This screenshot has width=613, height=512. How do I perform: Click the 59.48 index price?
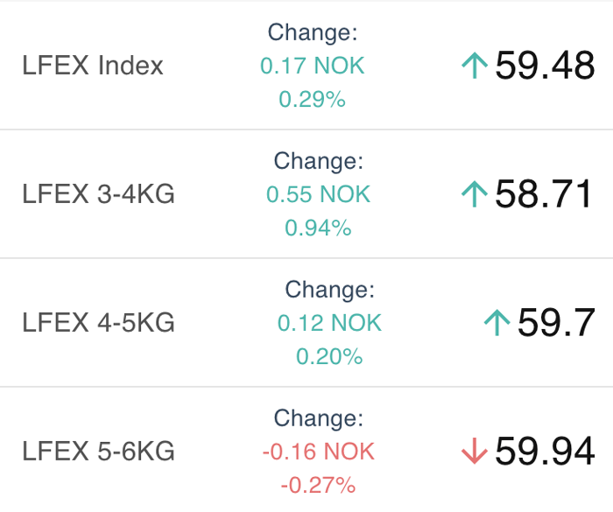point(545,66)
